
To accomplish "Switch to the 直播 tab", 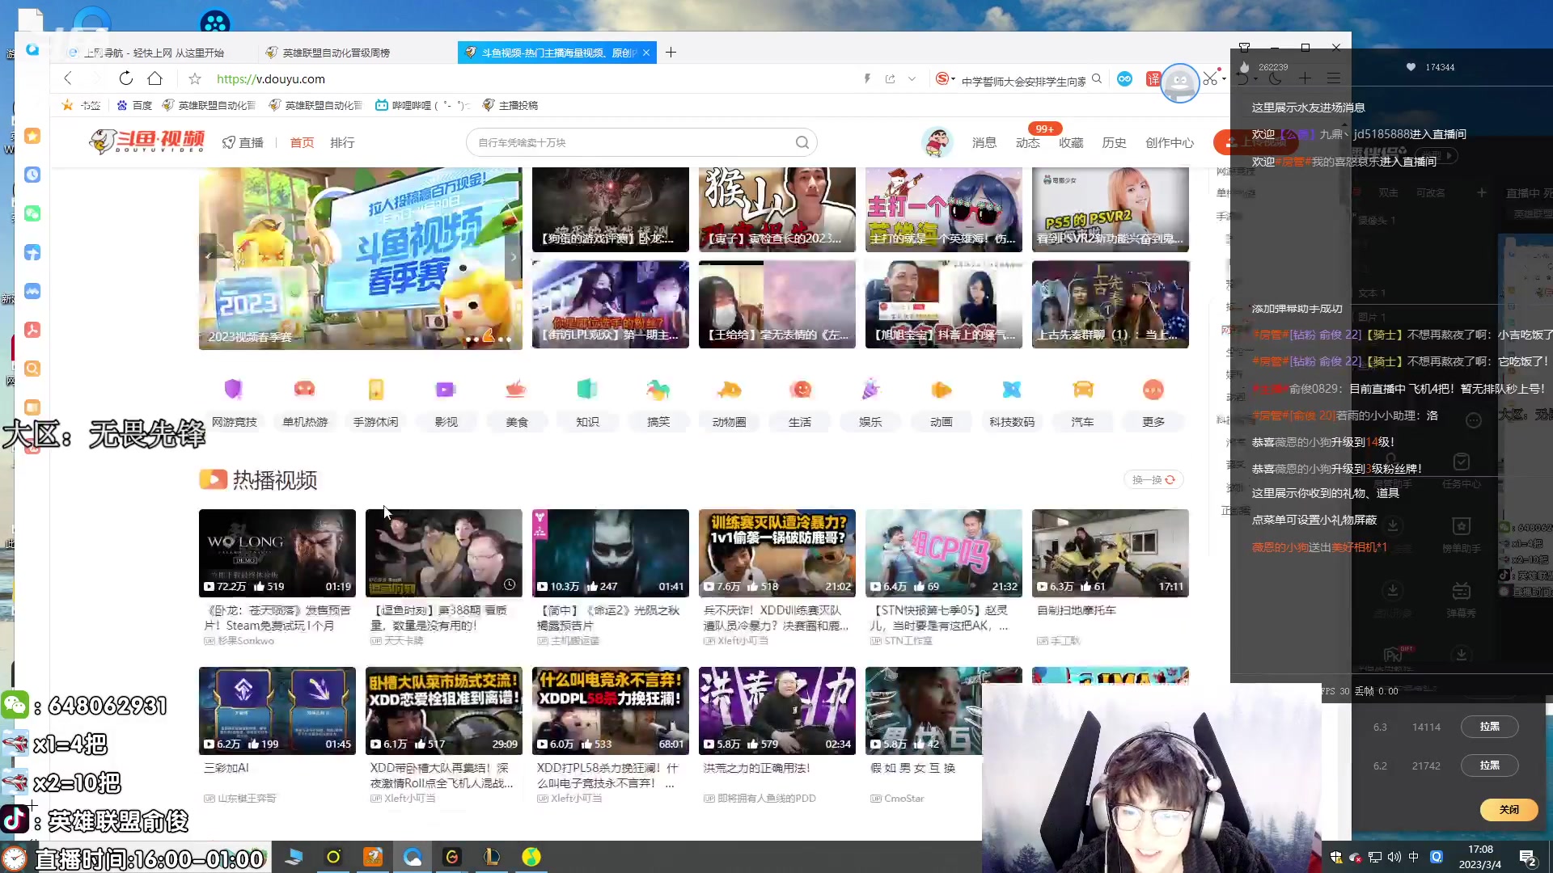I will pos(243,142).
